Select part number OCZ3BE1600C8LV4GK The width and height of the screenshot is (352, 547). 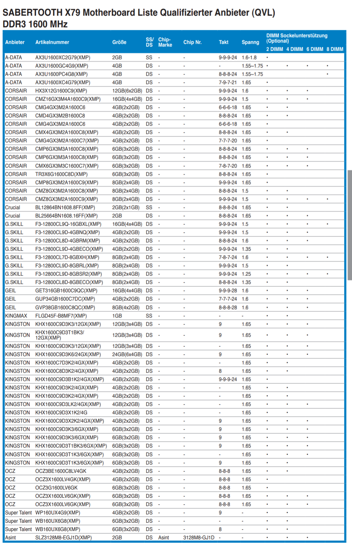[x=61, y=471]
